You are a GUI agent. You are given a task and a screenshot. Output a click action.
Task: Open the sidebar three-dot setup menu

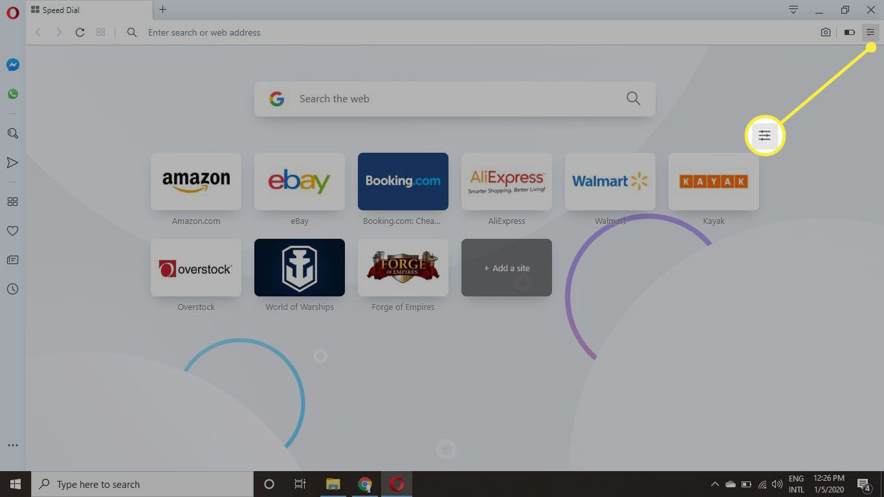[x=12, y=445]
